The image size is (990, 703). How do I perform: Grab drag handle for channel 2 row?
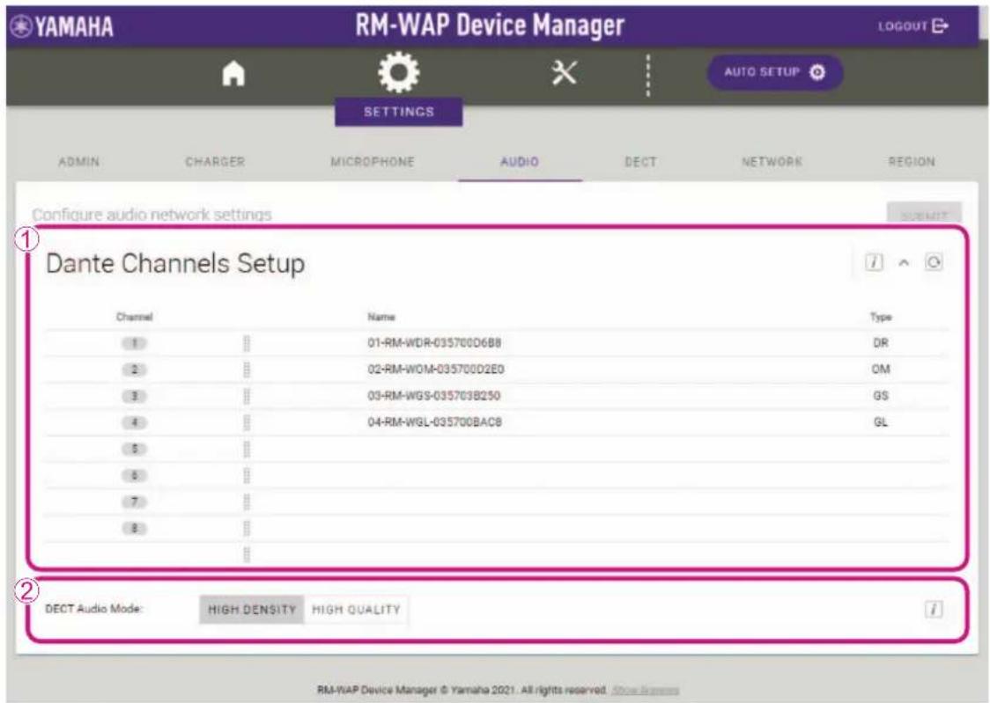pyautogui.click(x=247, y=370)
